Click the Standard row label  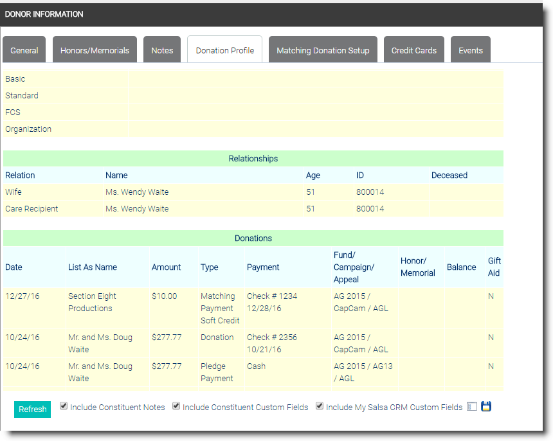tap(21, 96)
